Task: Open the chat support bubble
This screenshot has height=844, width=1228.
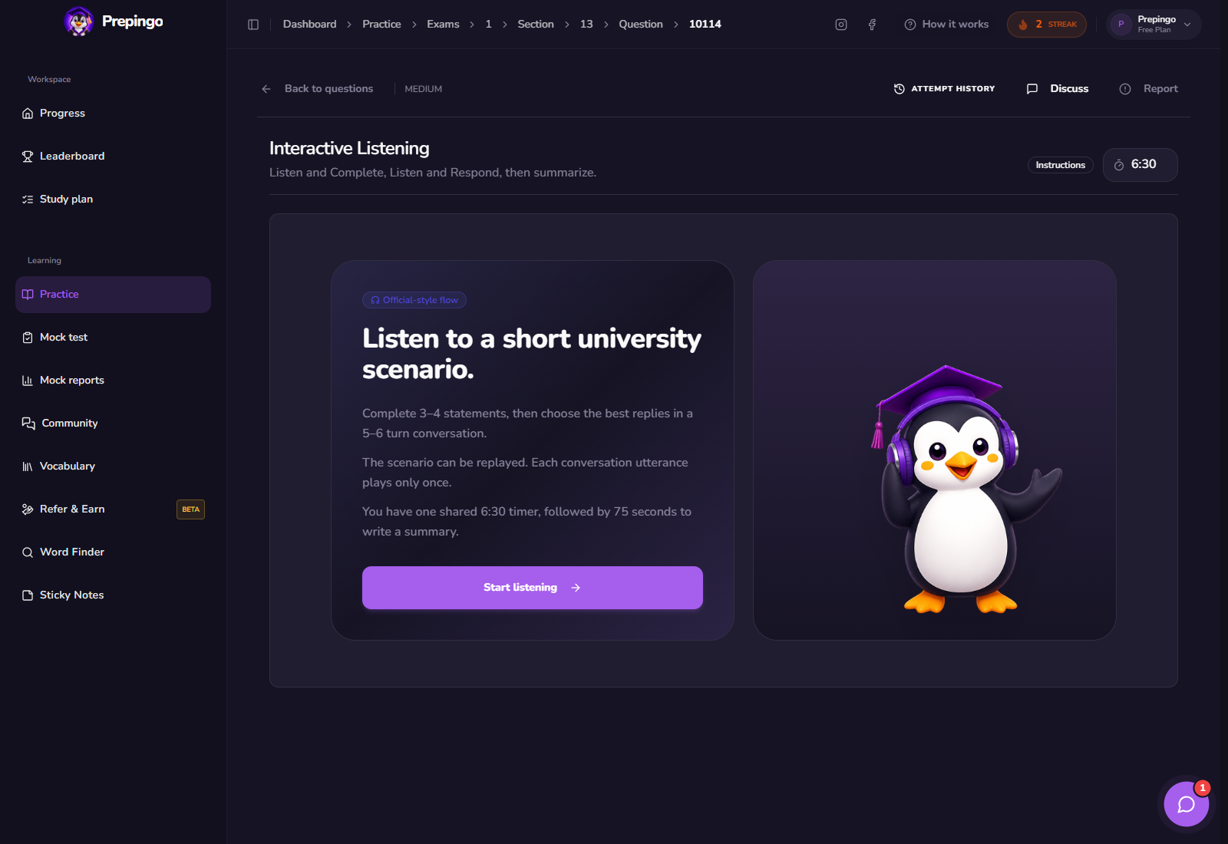Action: (1186, 804)
